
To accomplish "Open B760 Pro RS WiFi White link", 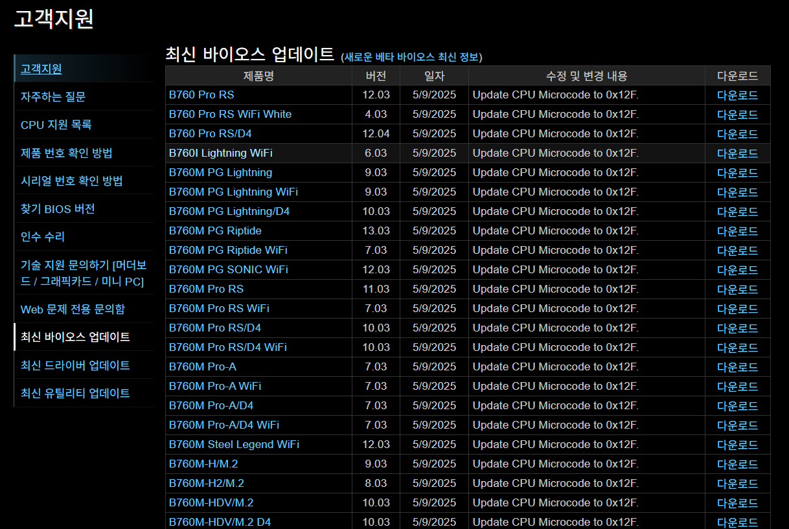I will point(230,114).
